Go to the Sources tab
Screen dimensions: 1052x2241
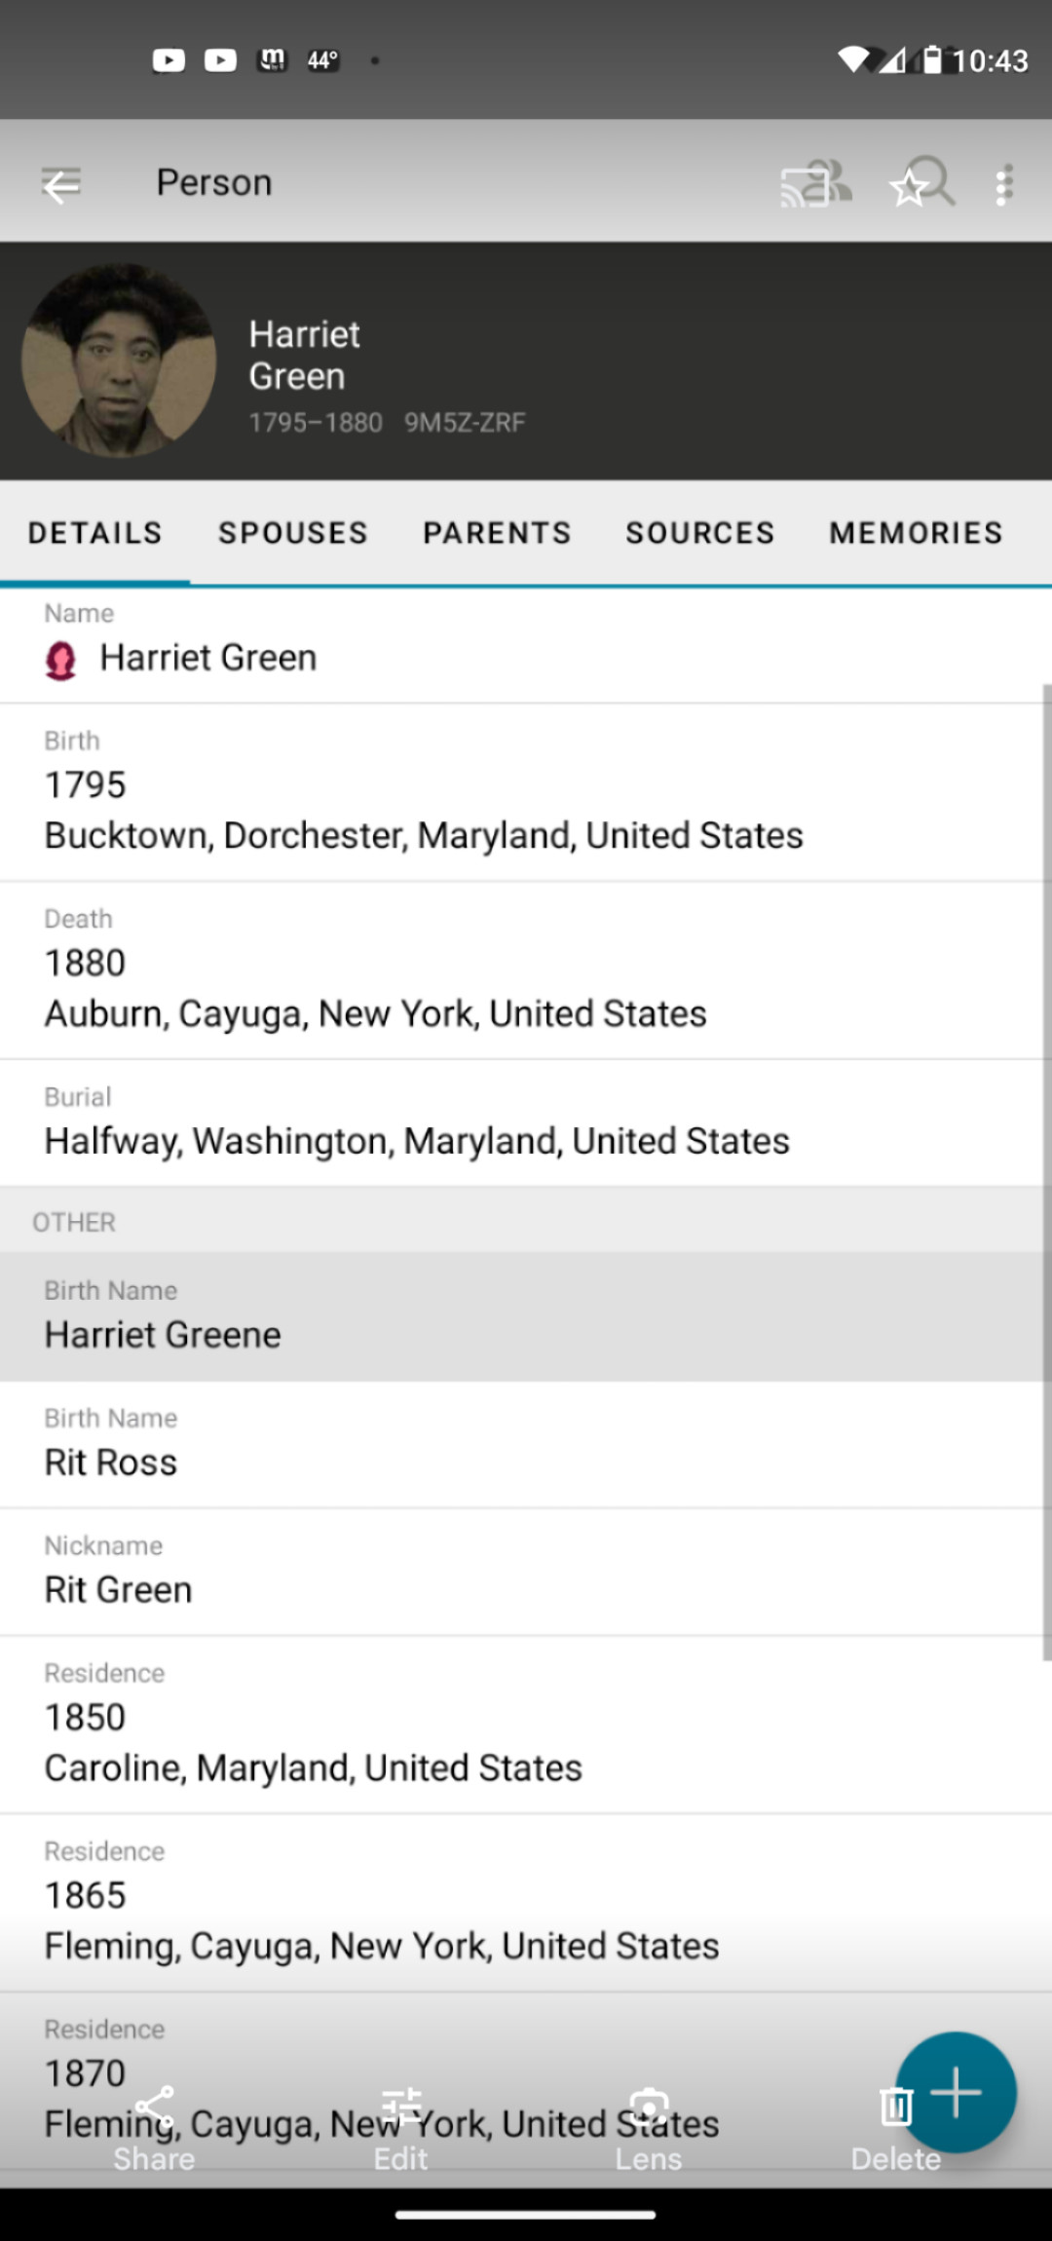pos(700,533)
